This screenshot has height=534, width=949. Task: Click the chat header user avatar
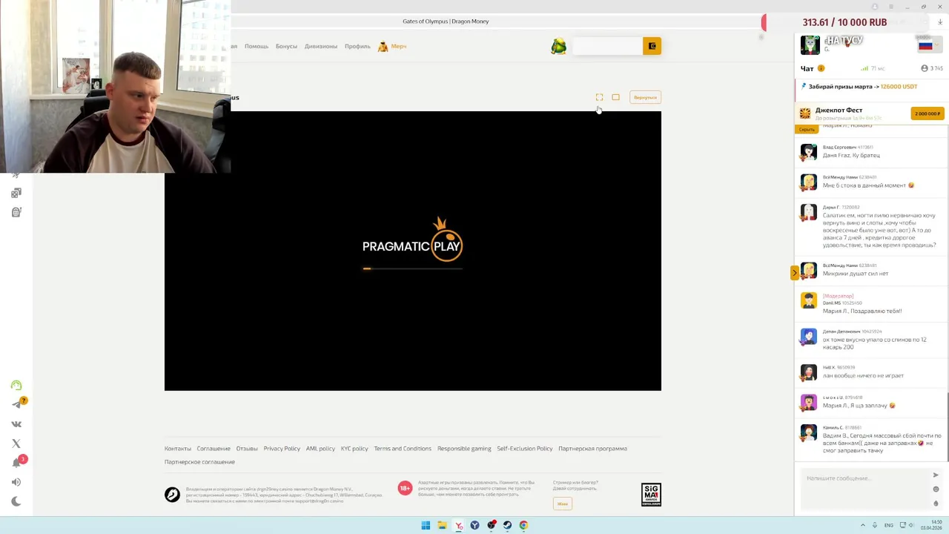tap(810, 45)
